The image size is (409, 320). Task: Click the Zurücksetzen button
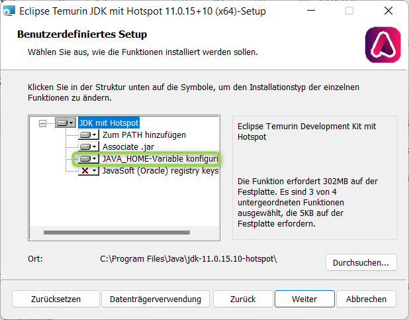(x=56, y=299)
